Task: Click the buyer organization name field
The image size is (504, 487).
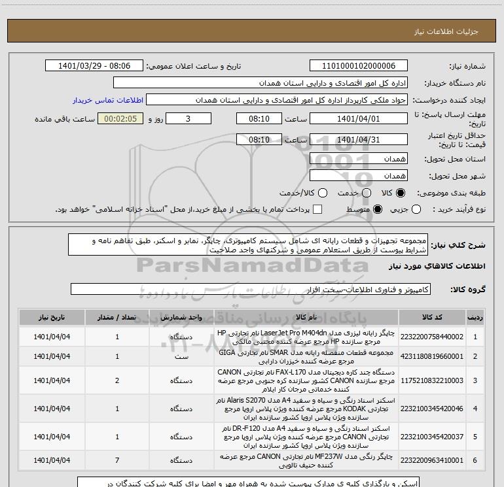Action: point(261,83)
